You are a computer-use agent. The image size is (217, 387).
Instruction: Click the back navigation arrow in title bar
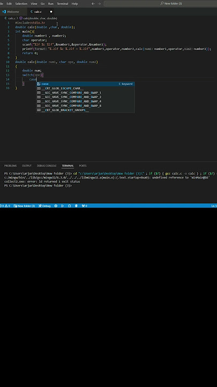coord(93,4)
